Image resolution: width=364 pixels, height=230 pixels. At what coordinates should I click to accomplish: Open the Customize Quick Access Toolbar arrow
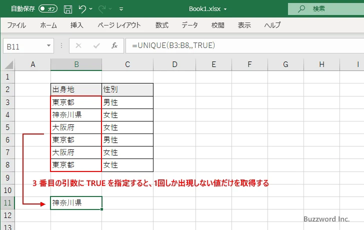pos(121,9)
